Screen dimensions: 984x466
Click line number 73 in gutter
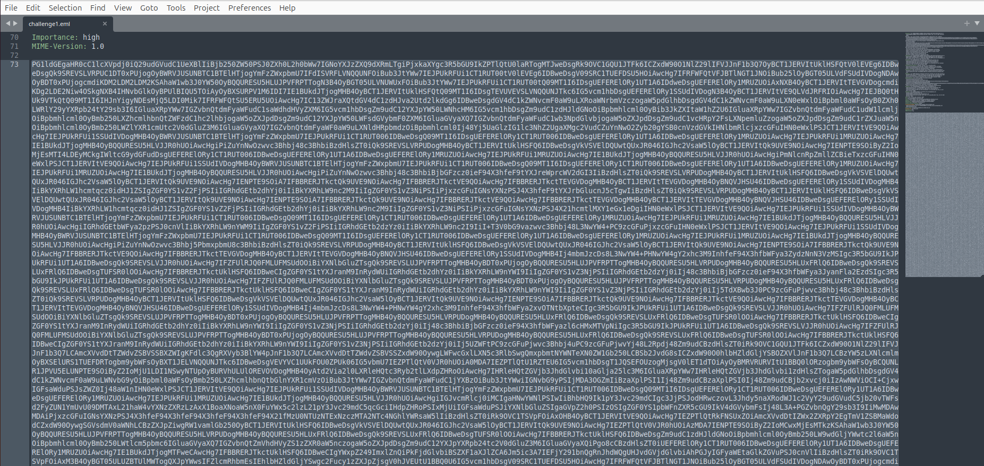[14, 64]
